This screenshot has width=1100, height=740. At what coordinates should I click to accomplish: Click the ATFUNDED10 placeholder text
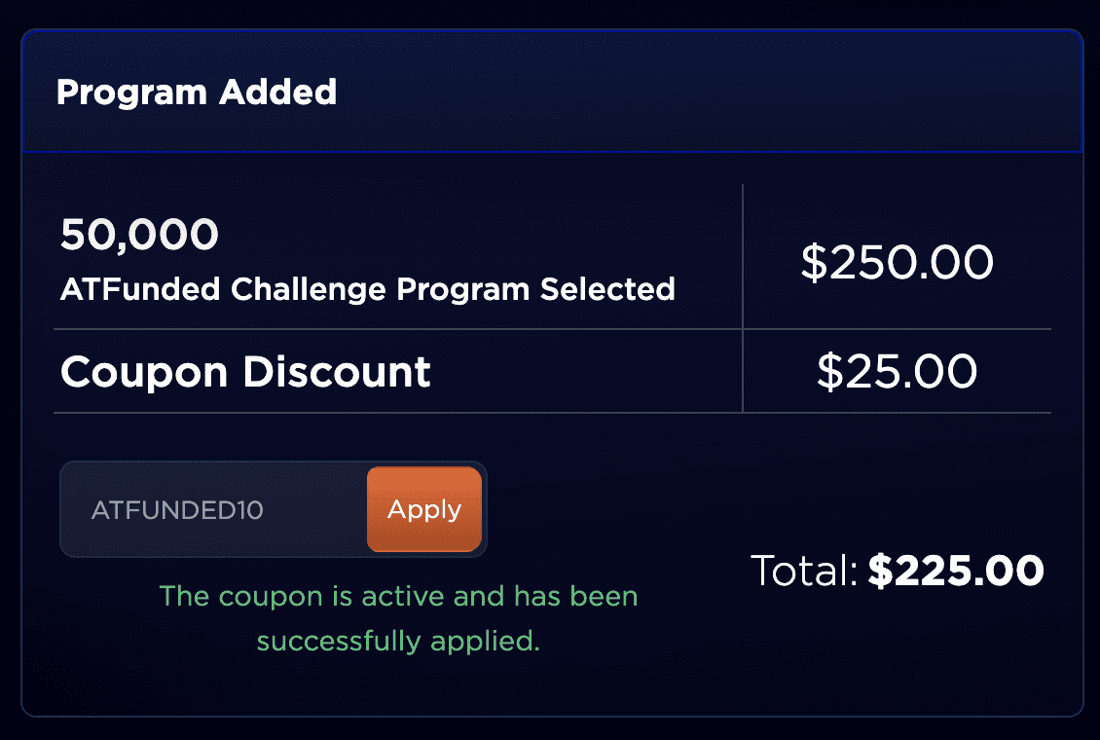177,508
